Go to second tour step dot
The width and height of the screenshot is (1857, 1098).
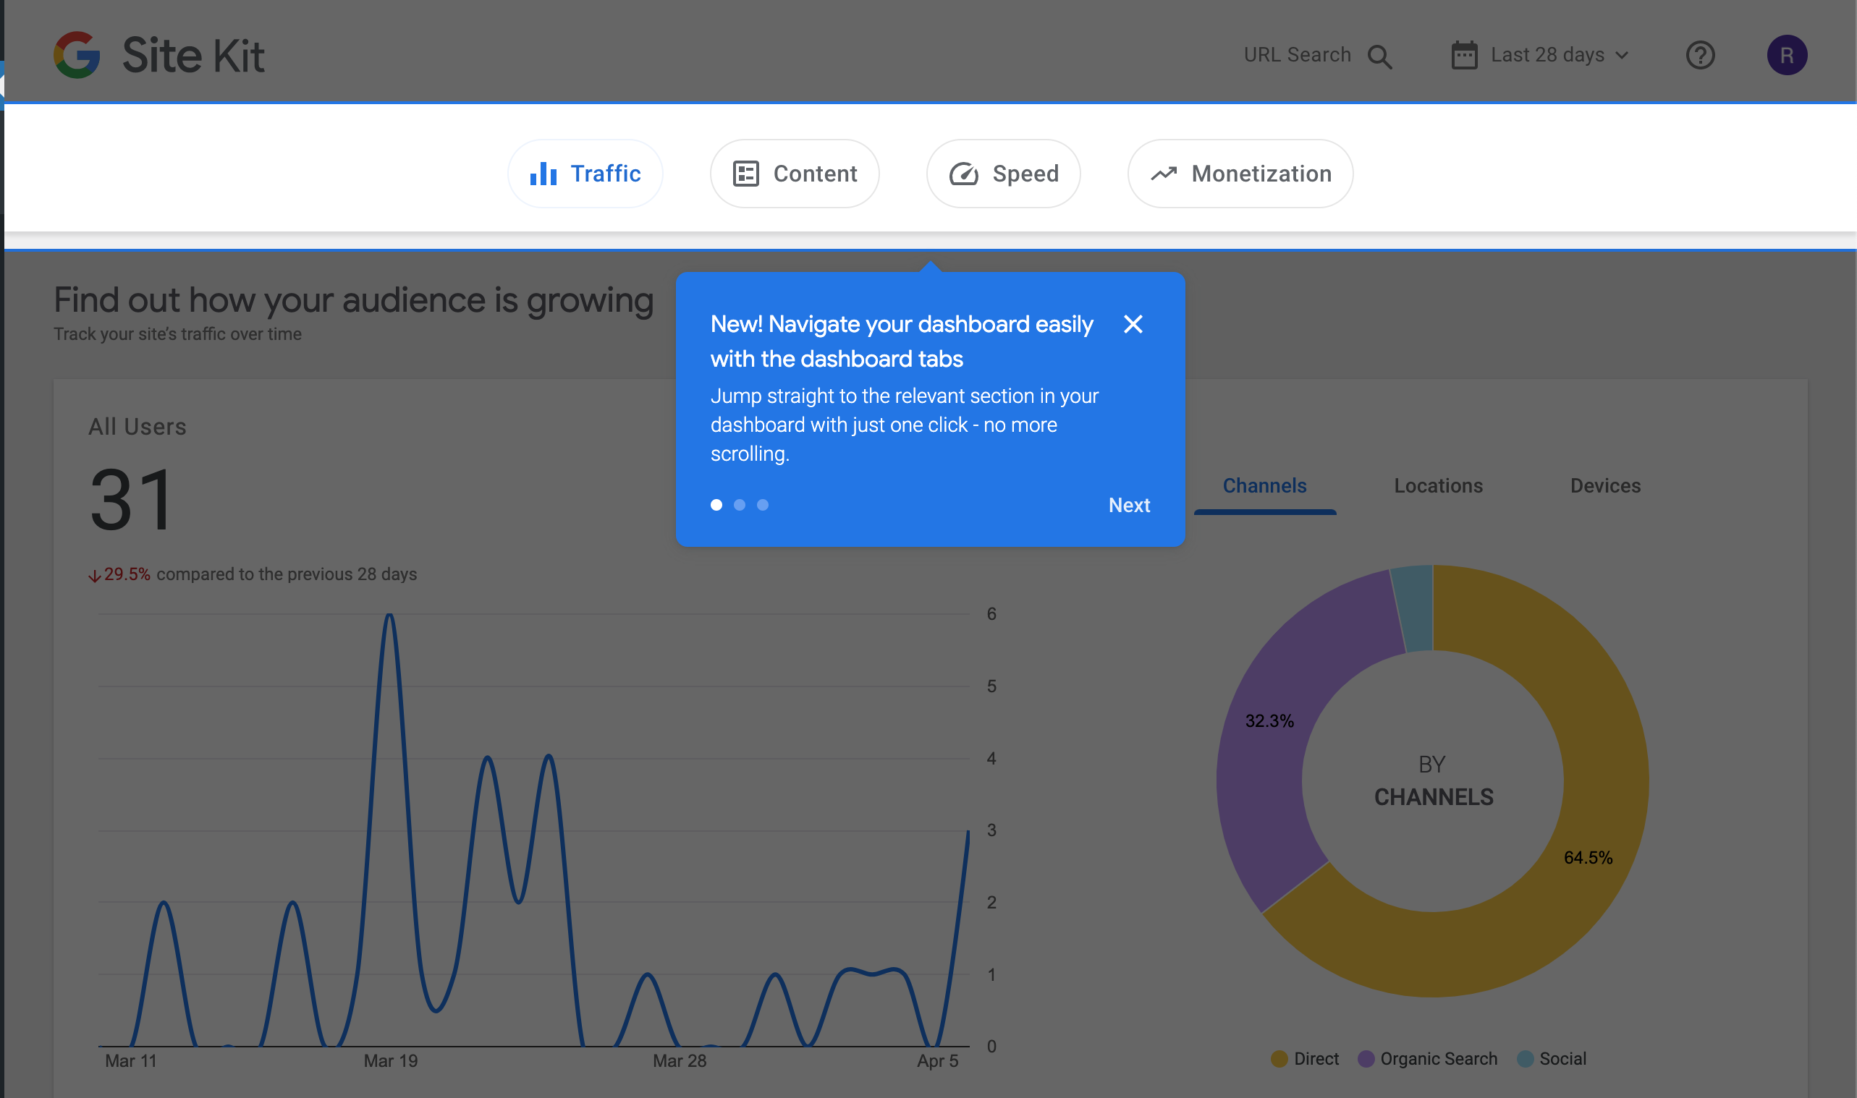pyautogui.click(x=740, y=505)
